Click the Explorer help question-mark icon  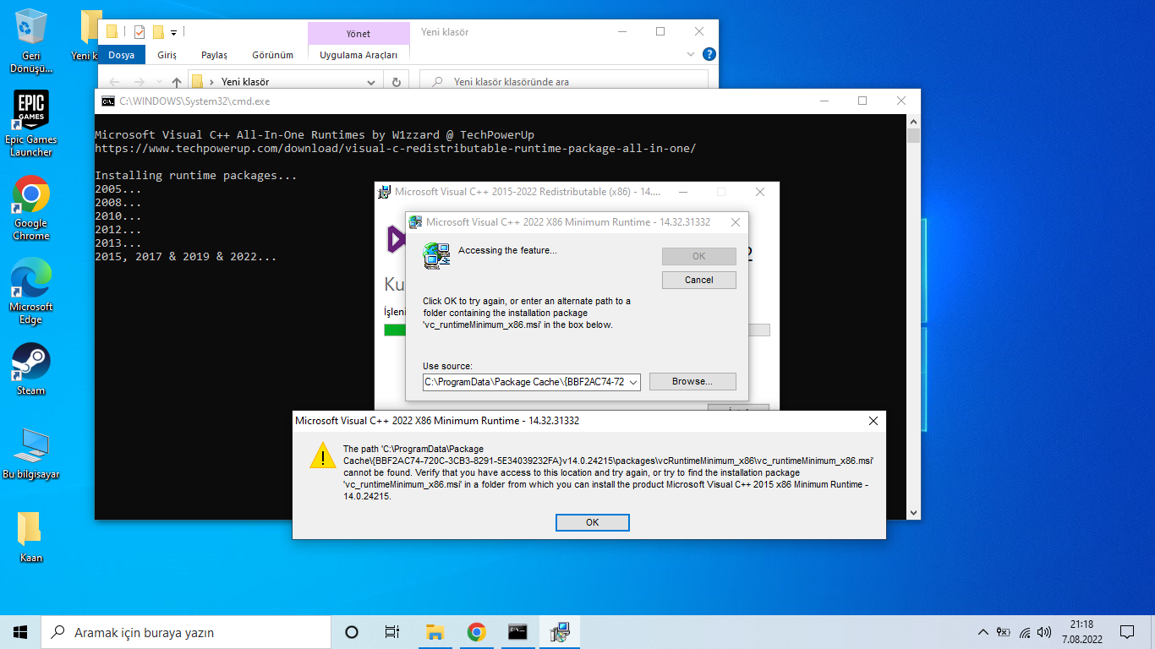[709, 54]
